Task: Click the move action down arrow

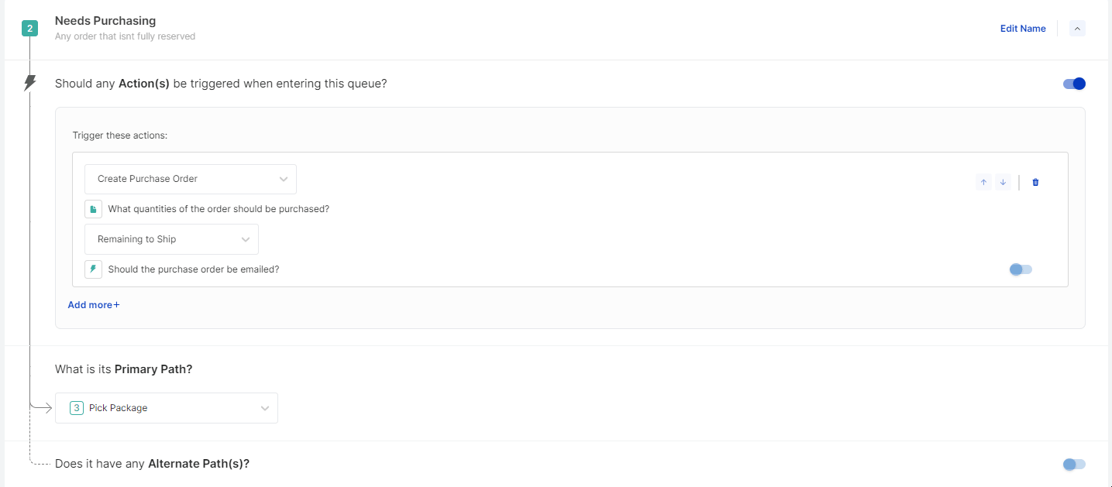Action: coord(1003,183)
